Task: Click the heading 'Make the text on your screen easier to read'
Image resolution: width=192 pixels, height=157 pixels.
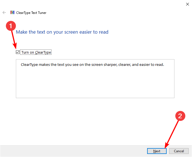Action: pyautogui.click(x=62, y=32)
